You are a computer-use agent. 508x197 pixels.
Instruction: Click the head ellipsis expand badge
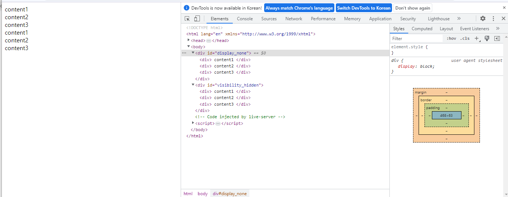pyautogui.click(x=208, y=41)
